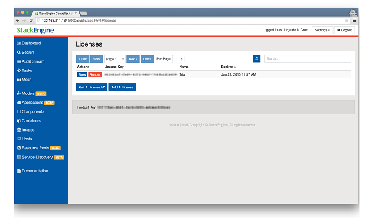Focus the licenses Search field
Image resolution: width=372 pixels, height=223 pixels.
308,58
